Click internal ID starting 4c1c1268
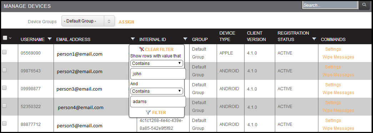Viewport: 373px width, 133px height. (161, 124)
